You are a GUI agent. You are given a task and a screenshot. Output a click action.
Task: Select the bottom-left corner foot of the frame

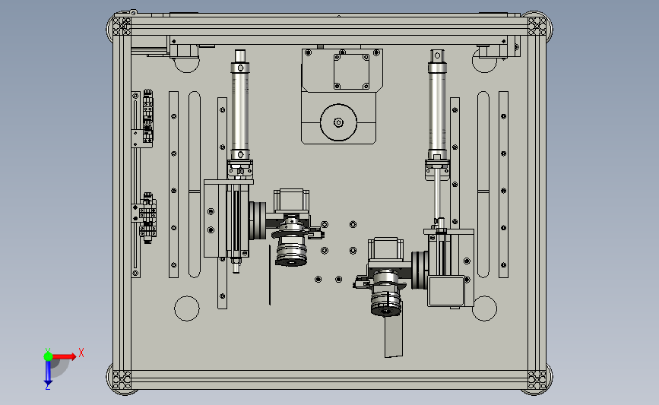click(x=120, y=379)
